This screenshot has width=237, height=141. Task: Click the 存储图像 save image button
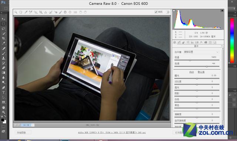23,132
